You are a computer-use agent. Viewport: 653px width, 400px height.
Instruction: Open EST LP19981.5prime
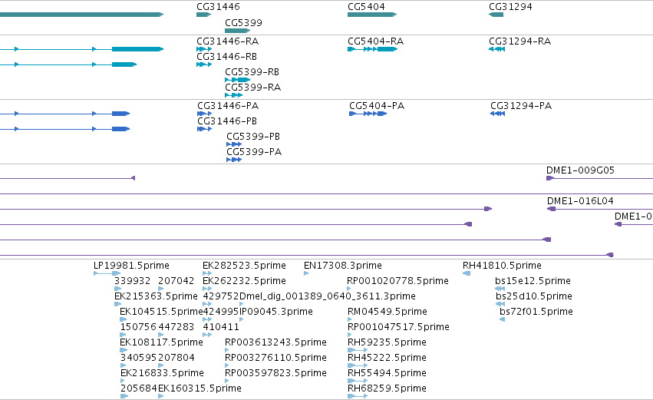coord(131,266)
